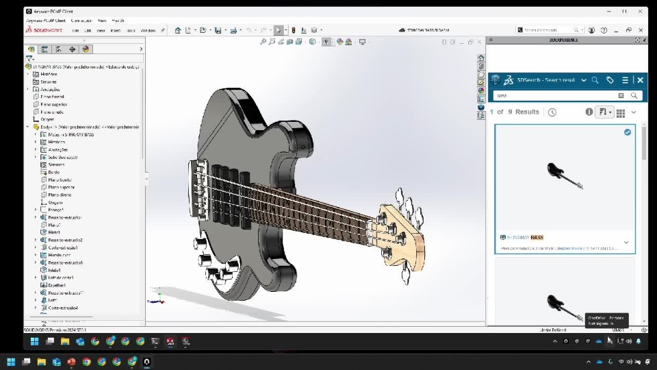Click the Print icon in toolbar
The height and width of the screenshot is (370, 657).
tap(233, 30)
